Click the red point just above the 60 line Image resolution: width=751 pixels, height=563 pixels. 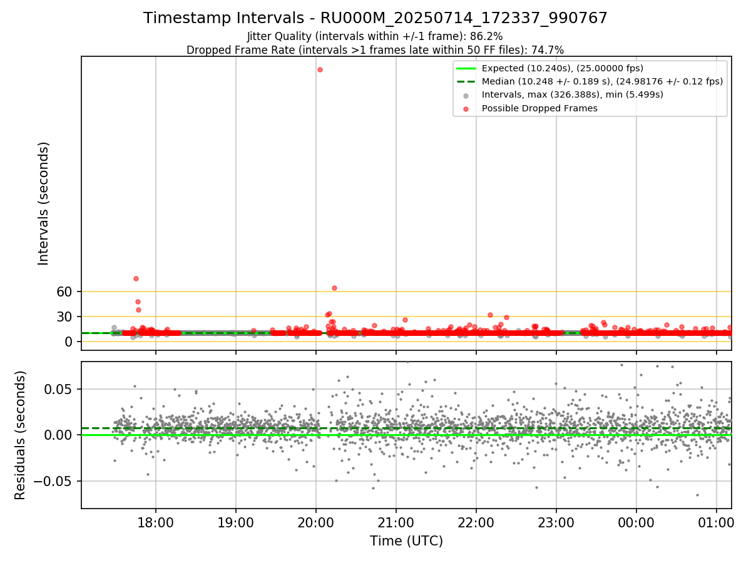pyautogui.click(x=334, y=288)
